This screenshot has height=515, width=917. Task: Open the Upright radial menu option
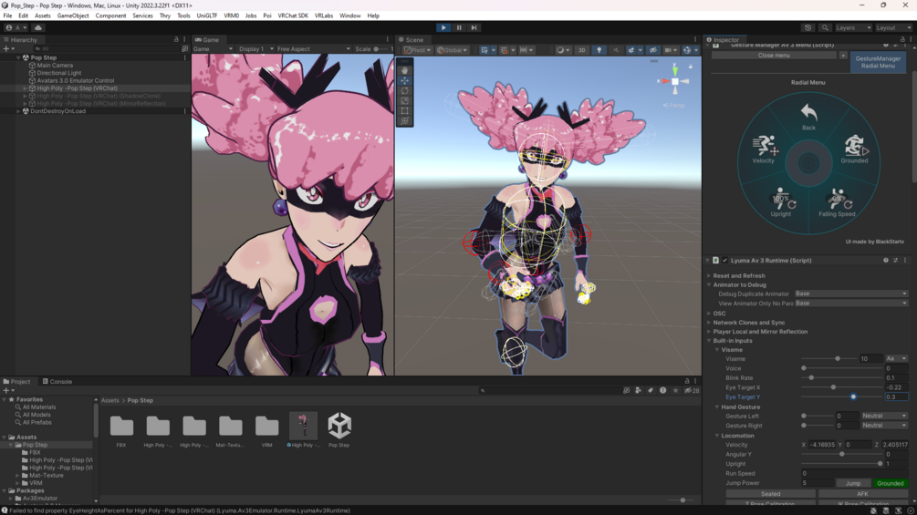point(781,202)
